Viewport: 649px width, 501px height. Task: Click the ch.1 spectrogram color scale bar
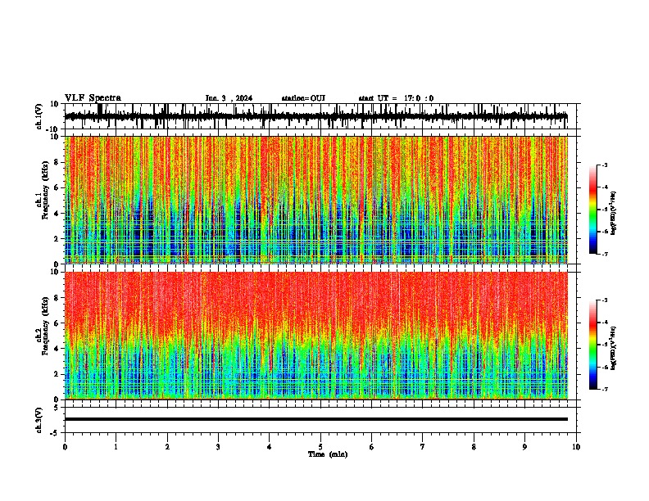pyautogui.click(x=593, y=210)
